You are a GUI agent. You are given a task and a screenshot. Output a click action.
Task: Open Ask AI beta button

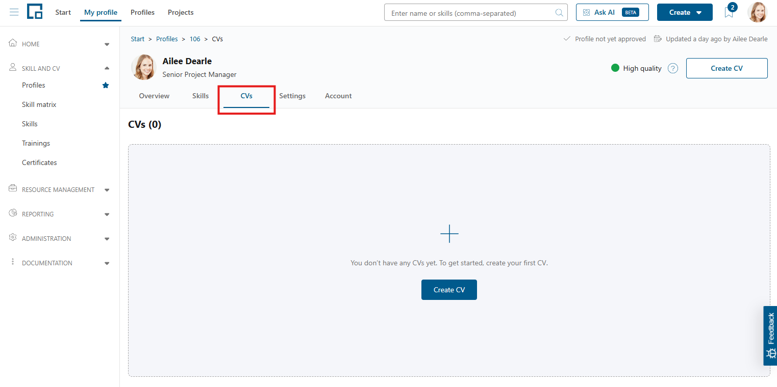[612, 12]
